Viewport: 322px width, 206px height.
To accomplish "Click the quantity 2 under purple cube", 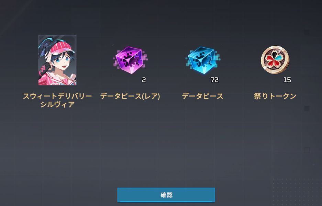I will 144,80.
